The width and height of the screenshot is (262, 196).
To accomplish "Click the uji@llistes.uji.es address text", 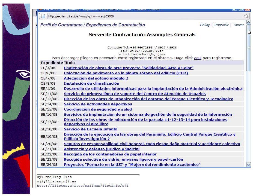I will 56,181.
